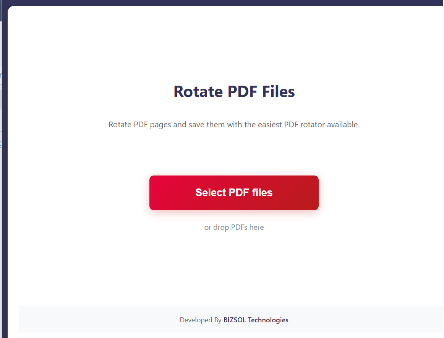Click the word "BIZSOL" in the footer

click(x=235, y=320)
